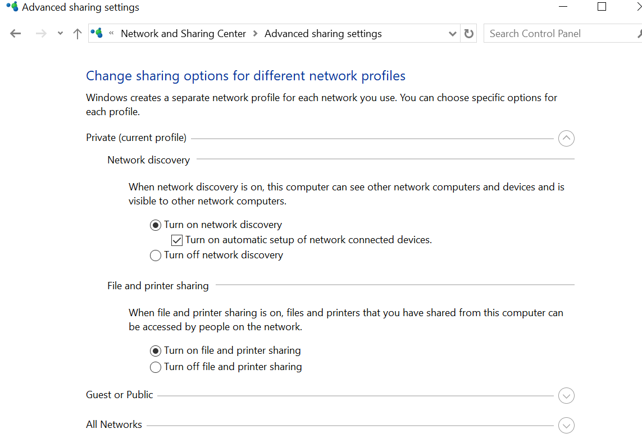Open the address bar history dropdown
This screenshot has height=447, width=642.
coord(453,34)
